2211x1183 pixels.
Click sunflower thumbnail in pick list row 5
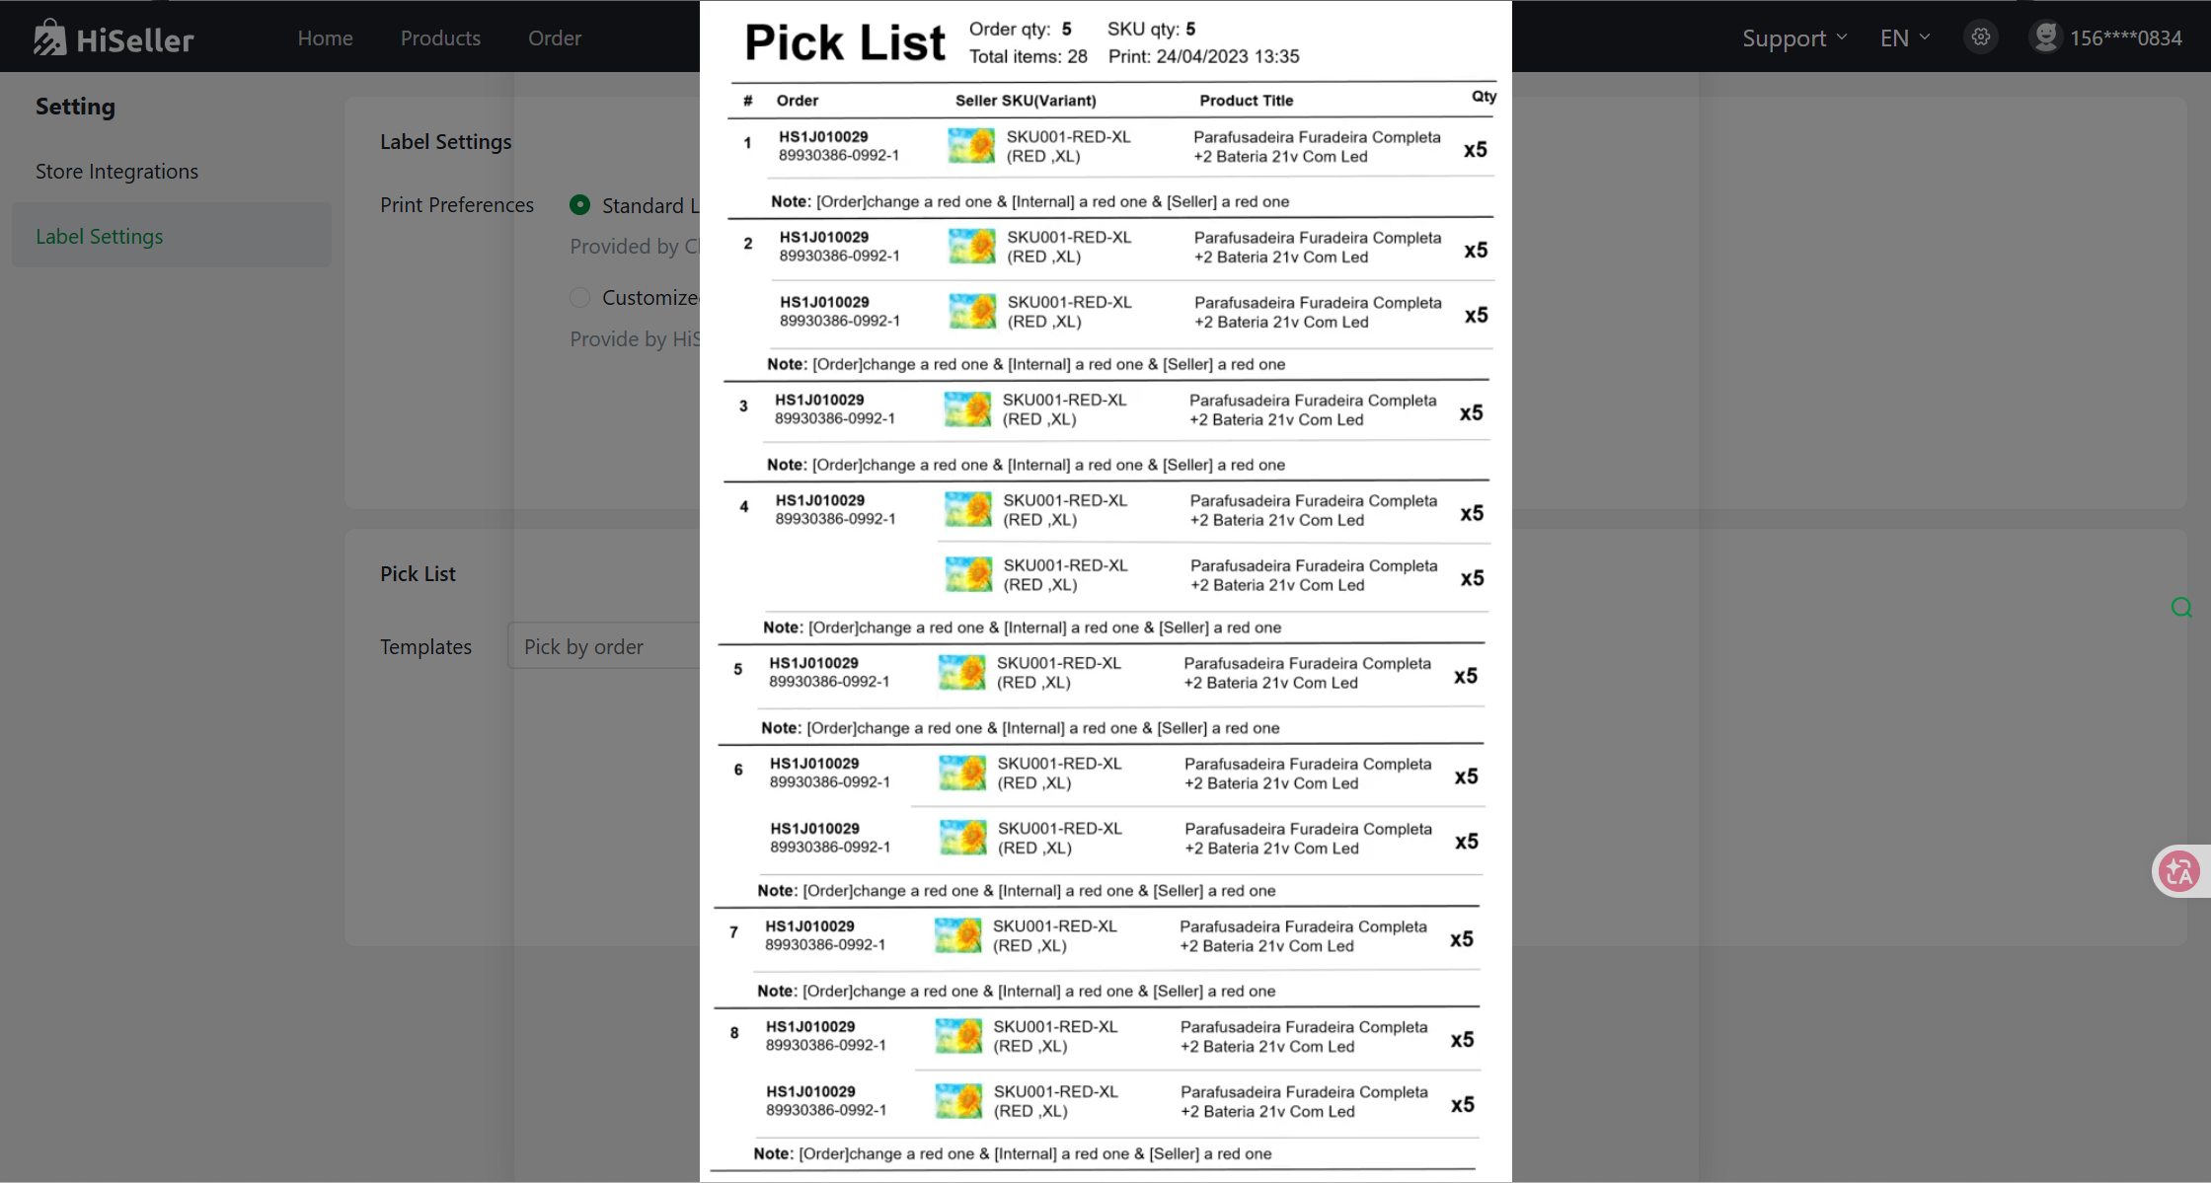click(x=960, y=673)
